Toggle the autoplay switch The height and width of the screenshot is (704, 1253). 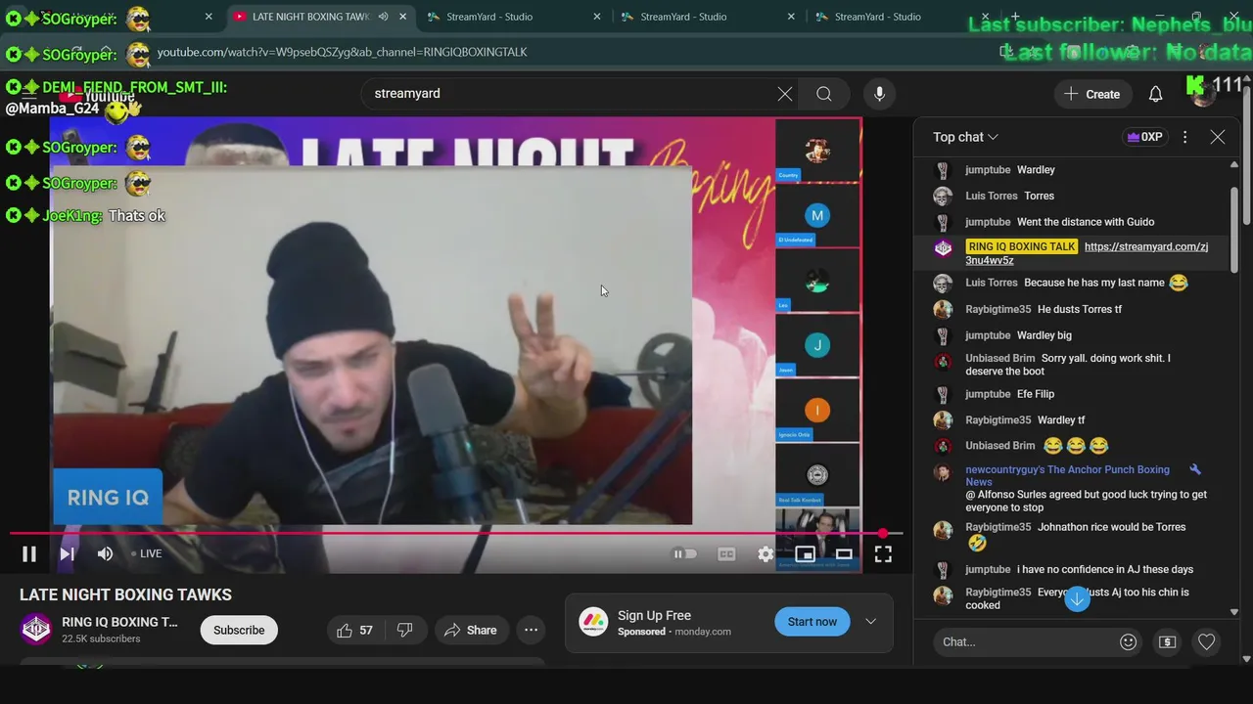[685, 554]
